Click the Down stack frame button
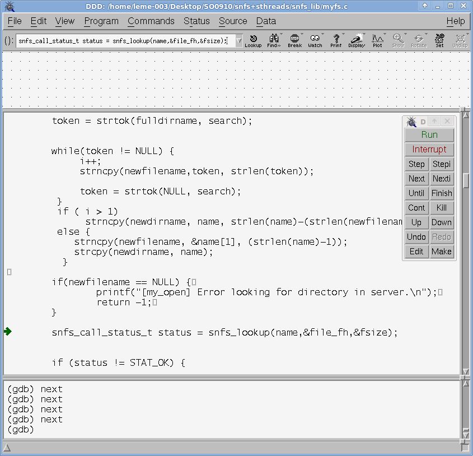Viewport: 473px width, 456px height. pyautogui.click(x=442, y=222)
